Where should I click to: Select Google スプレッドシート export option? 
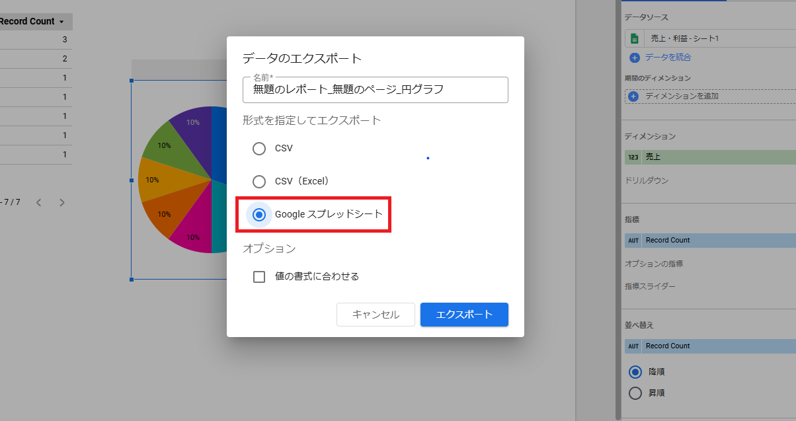point(259,214)
